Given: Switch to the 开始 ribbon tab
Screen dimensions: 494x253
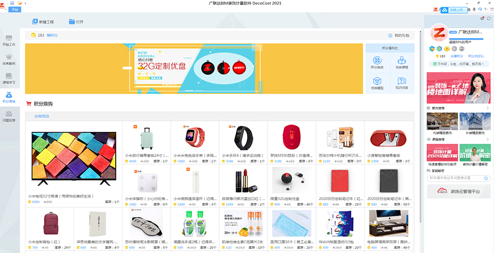Looking at the screenshot, I should point(15,9).
